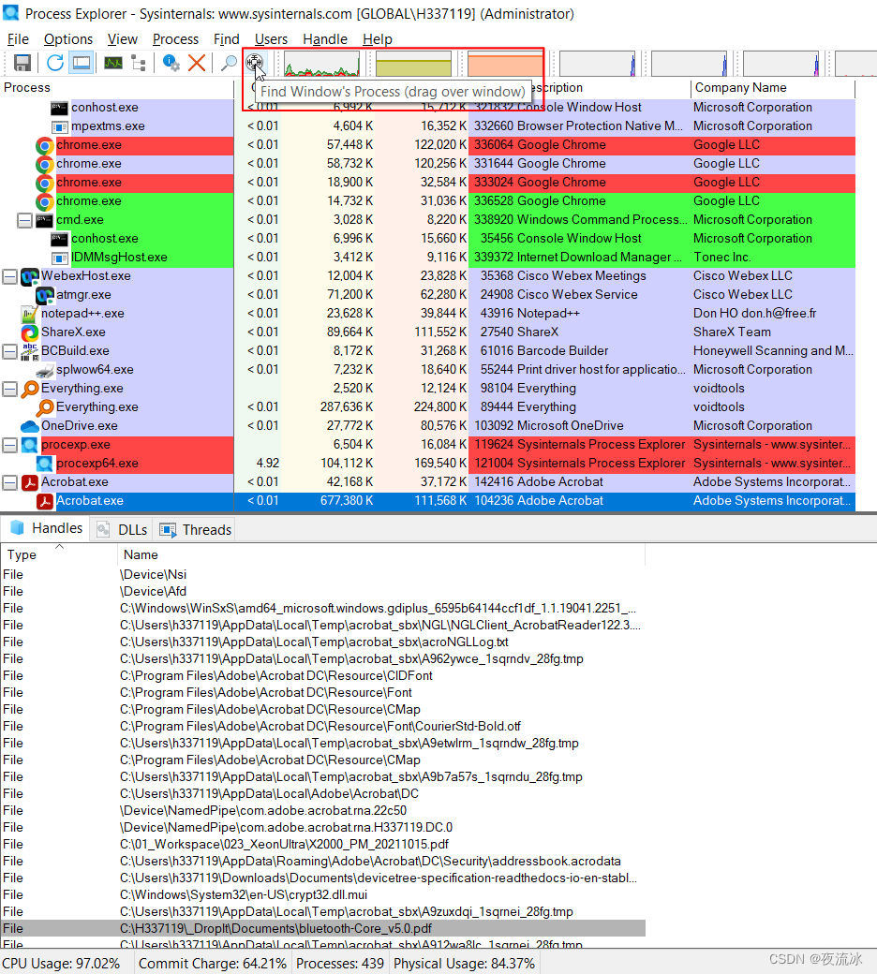
Task: Open the Find menu
Action: click(x=226, y=39)
